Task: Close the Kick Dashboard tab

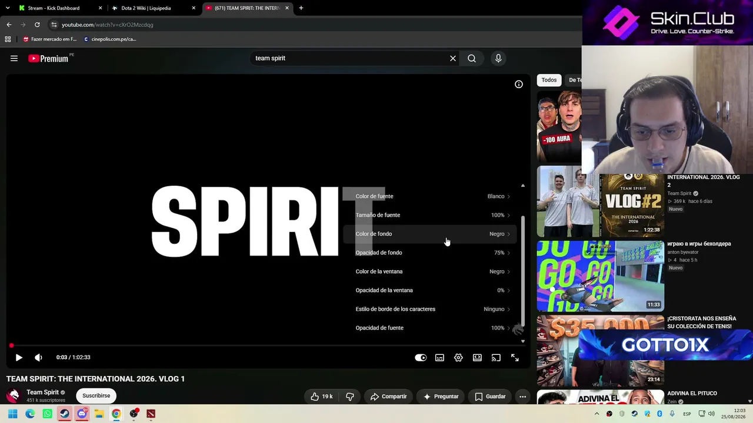Action: pos(100,8)
